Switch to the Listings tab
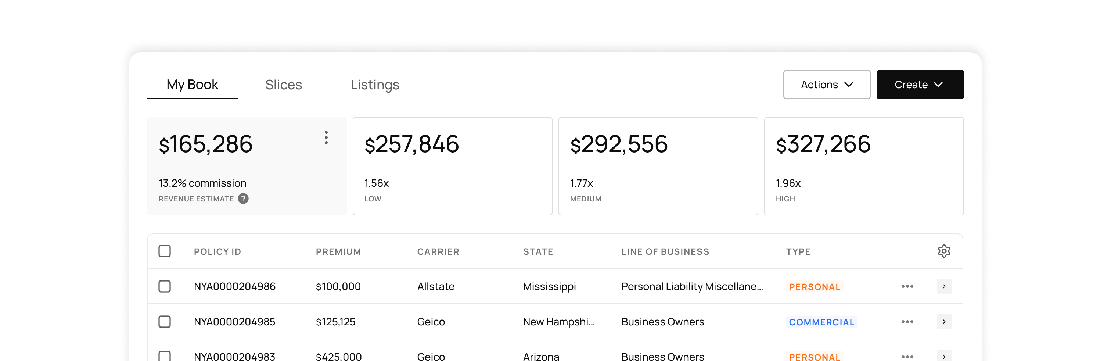 375,85
